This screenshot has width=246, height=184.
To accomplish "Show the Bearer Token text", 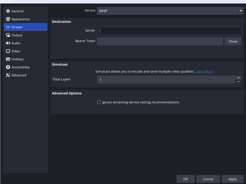I will pos(233,41).
